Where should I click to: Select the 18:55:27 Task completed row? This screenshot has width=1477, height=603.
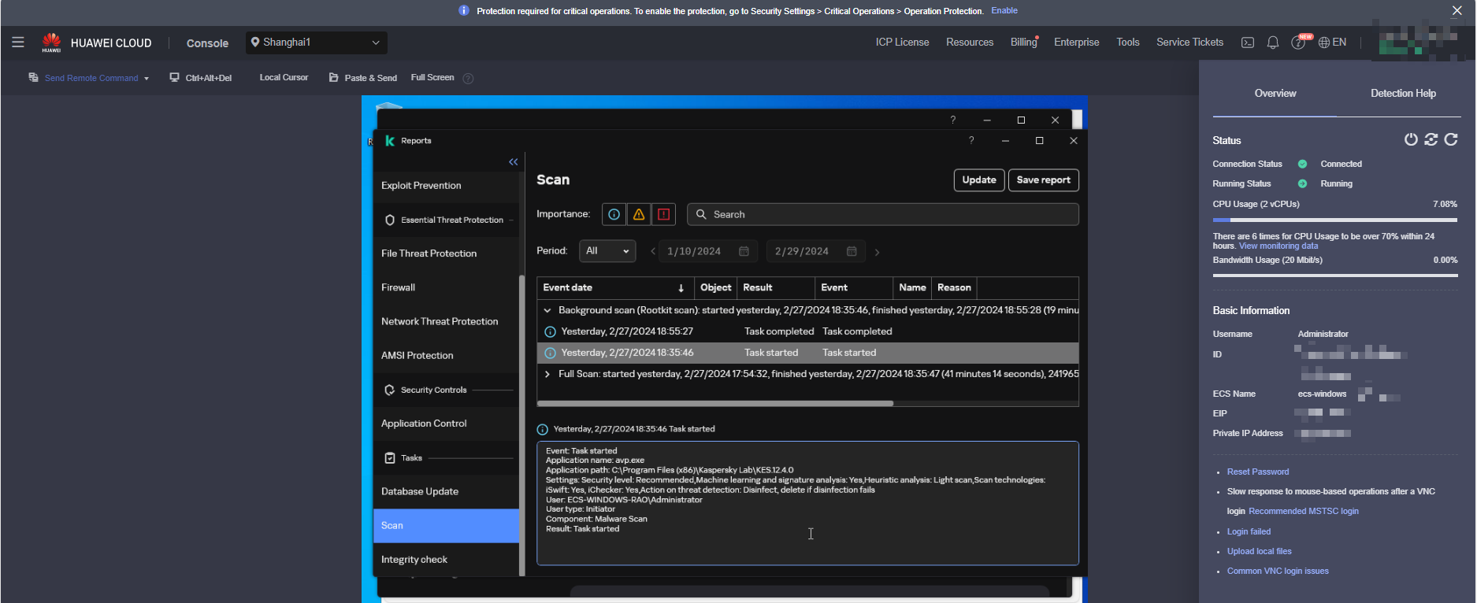pyautogui.click(x=807, y=331)
